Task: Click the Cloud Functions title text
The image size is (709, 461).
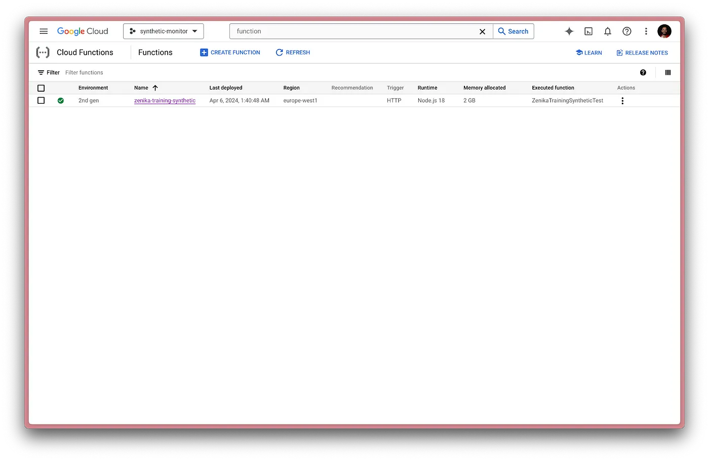Action: [85, 53]
